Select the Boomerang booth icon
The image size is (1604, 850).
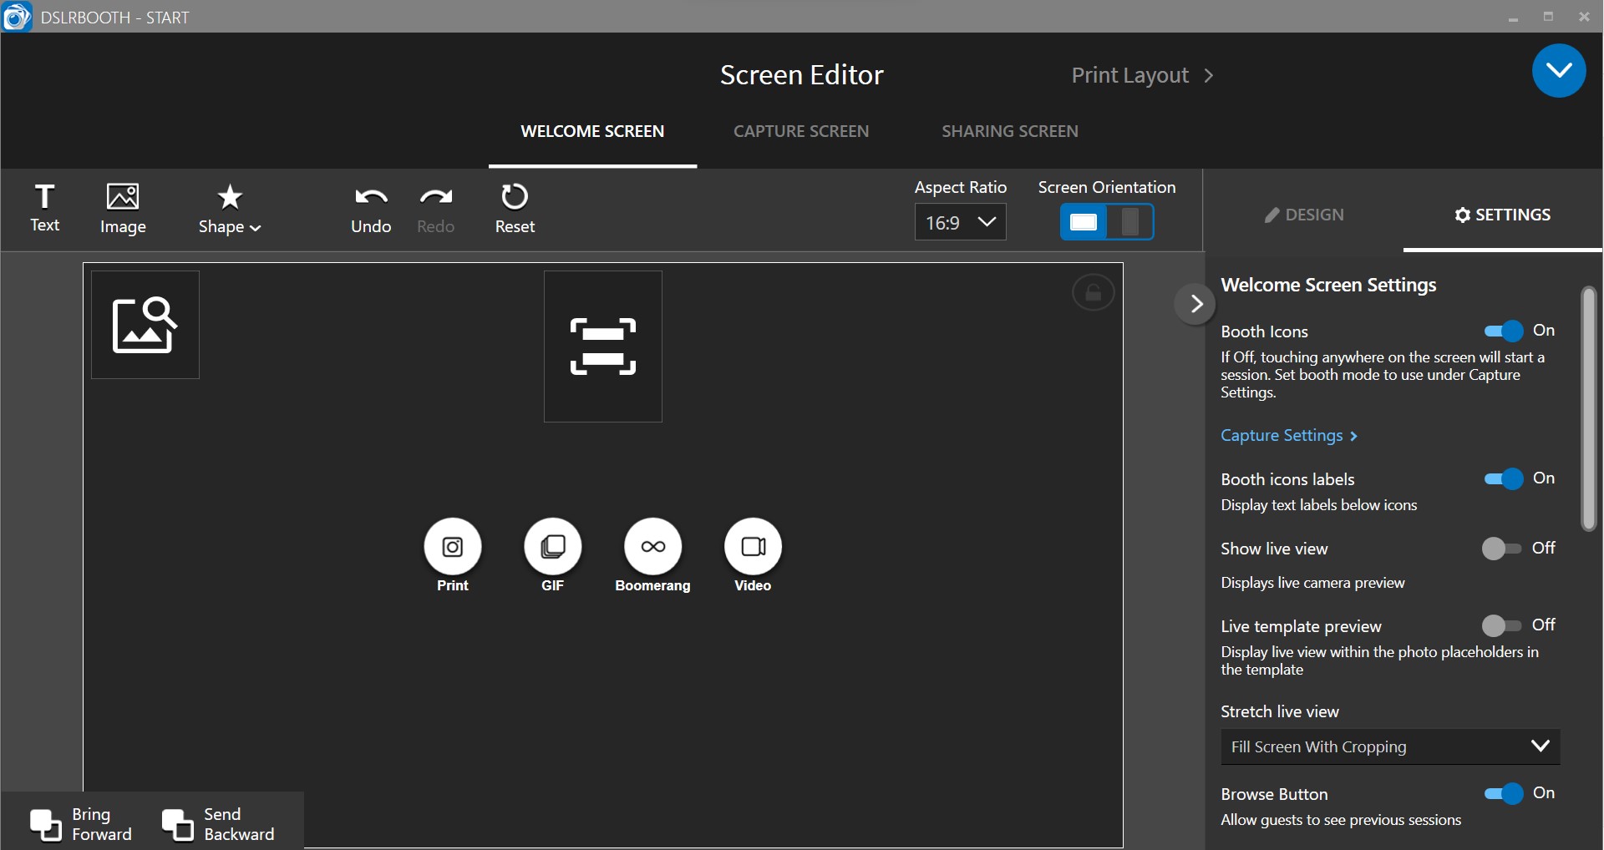(x=652, y=549)
